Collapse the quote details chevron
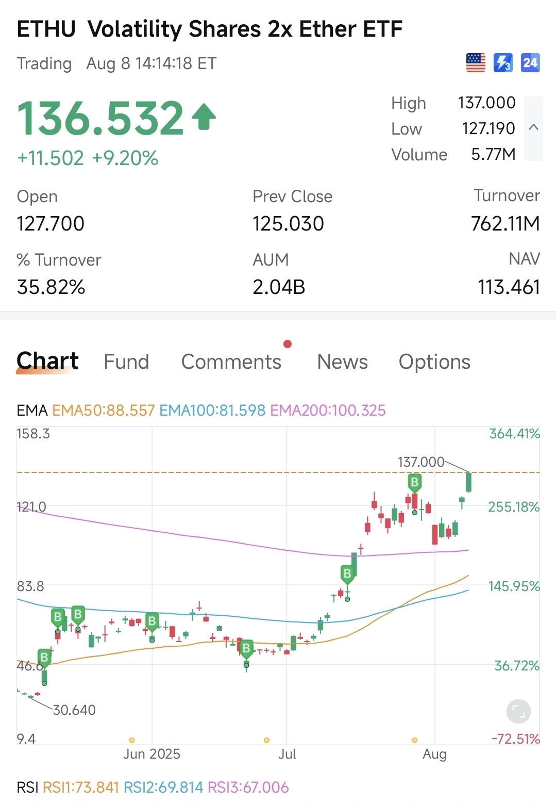 point(534,127)
